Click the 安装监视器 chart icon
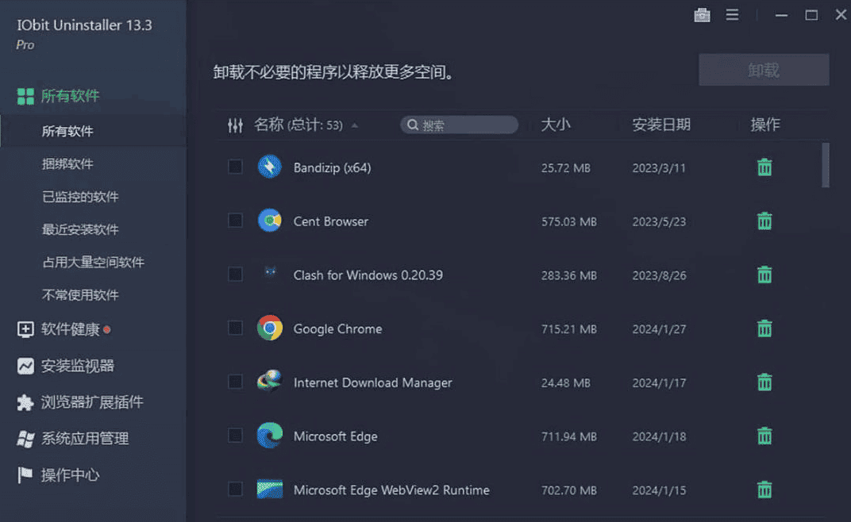This screenshot has height=522, width=851. [x=25, y=366]
